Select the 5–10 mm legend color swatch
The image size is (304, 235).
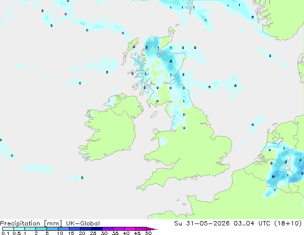tap(52, 229)
